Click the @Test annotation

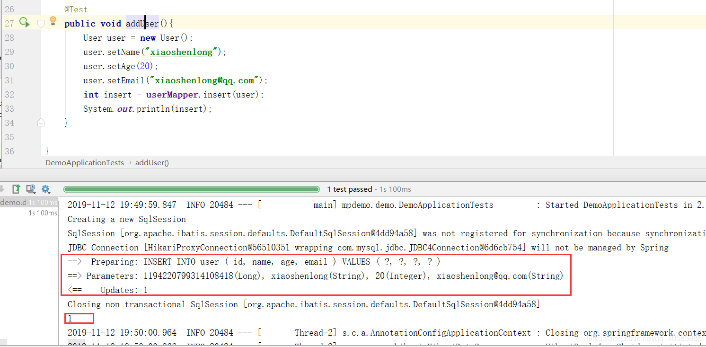click(76, 9)
